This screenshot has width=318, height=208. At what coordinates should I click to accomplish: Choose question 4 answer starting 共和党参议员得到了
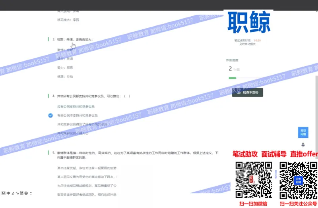point(82,124)
